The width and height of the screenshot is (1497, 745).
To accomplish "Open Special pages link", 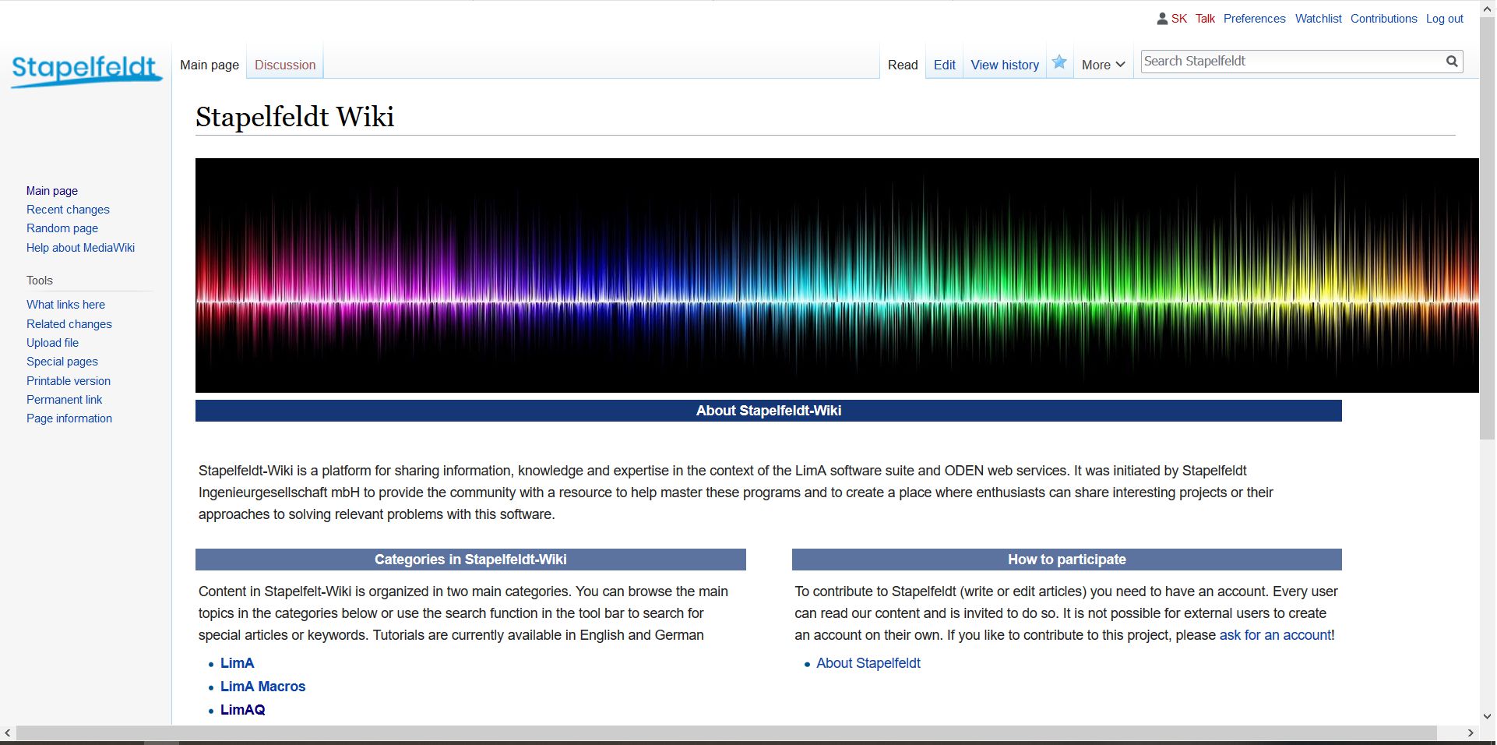I will pyautogui.click(x=62, y=362).
